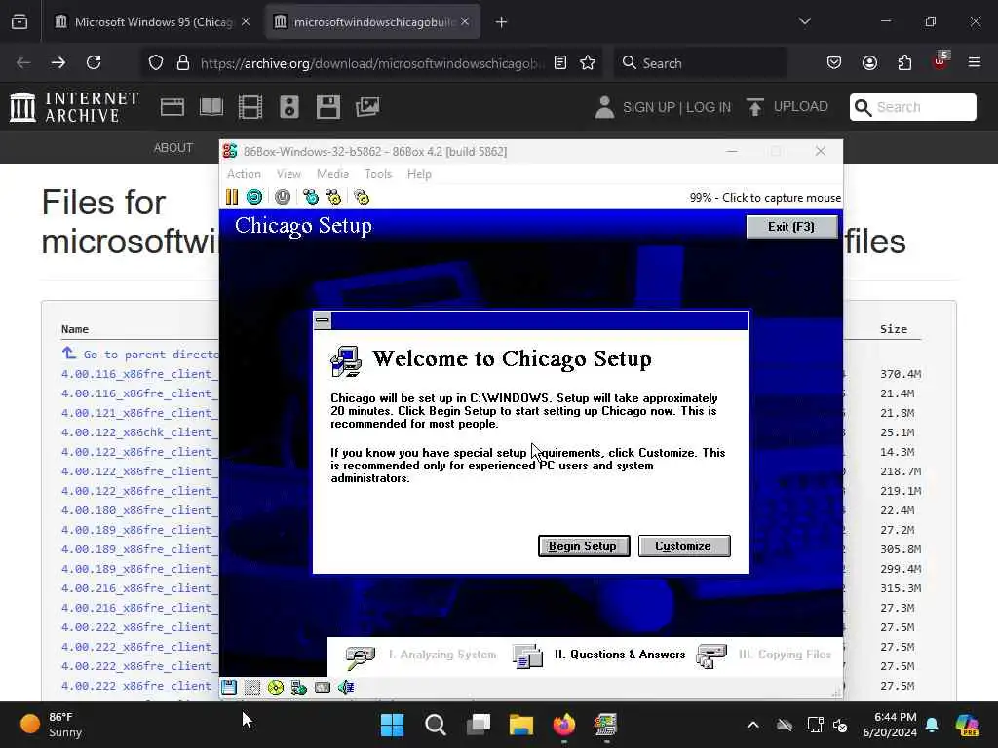The image size is (998, 748).
Task: Click Exit (F3) button
Action: tap(791, 227)
